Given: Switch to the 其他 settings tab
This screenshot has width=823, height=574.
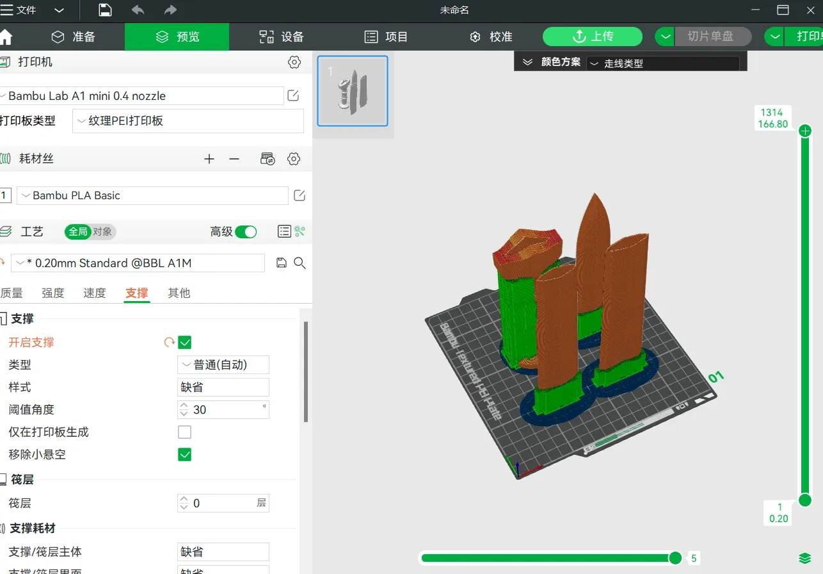Looking at the screenshot, I should [179, 293].
